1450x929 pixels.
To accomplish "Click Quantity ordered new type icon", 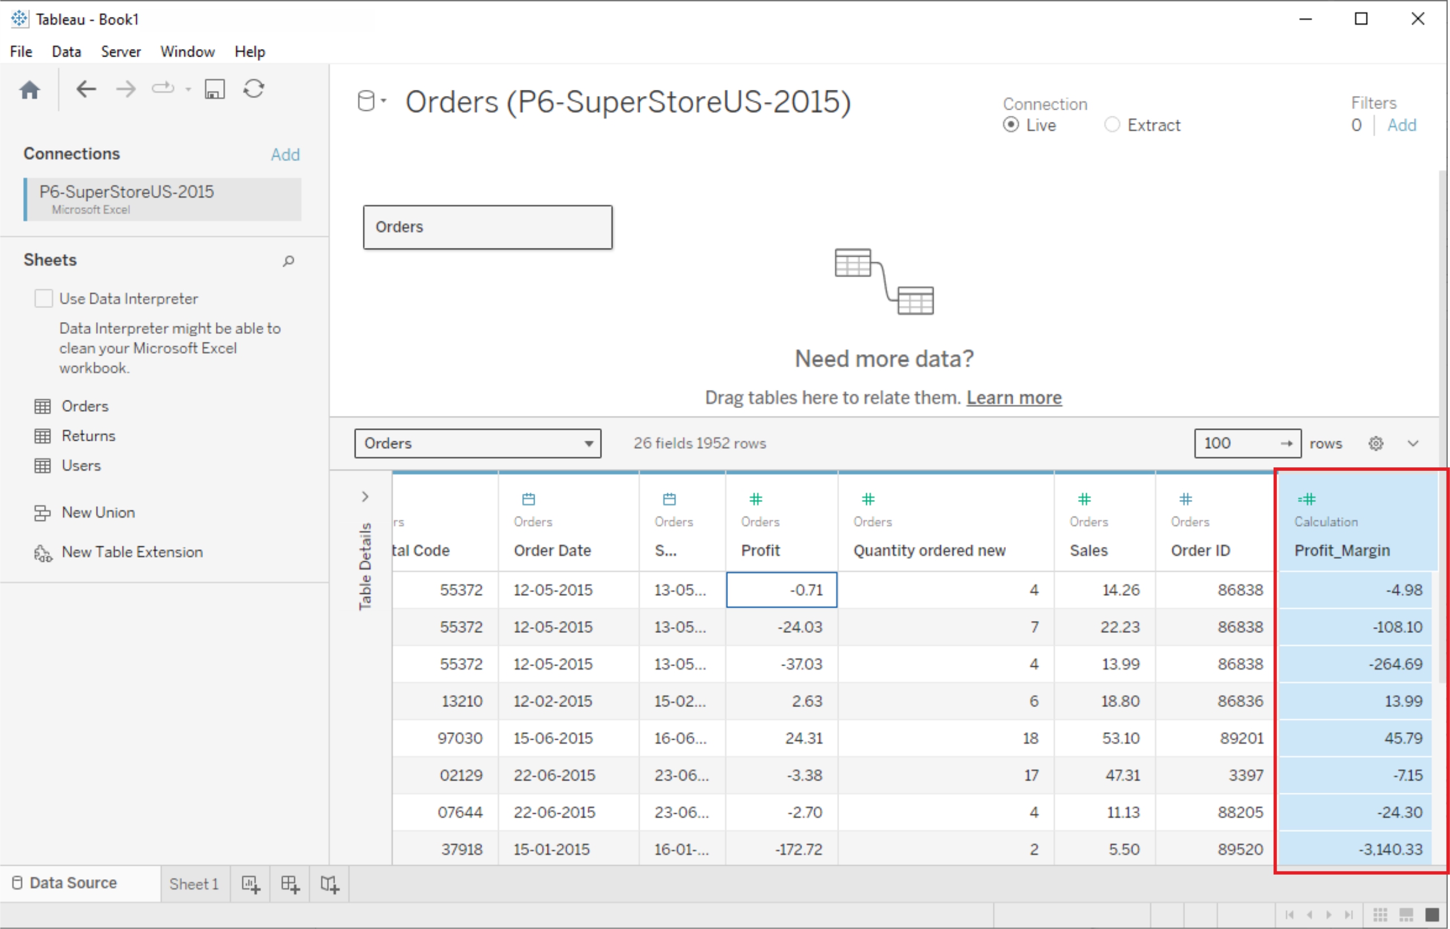I will click(868, 499).
